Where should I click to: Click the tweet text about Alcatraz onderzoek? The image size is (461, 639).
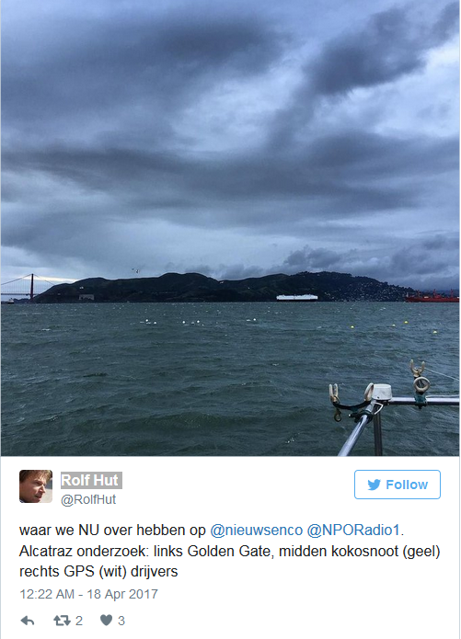230,551
